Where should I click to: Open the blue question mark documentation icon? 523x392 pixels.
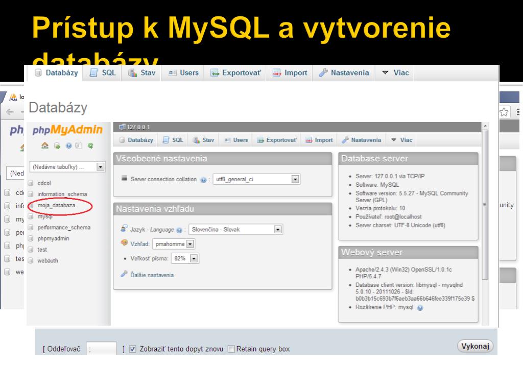pyautogui.click(x=69, y=145)
